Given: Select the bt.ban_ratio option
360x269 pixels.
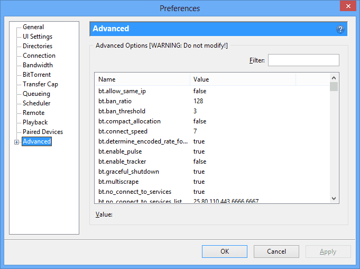Looking at the screenshot, I should coord(212,101).
